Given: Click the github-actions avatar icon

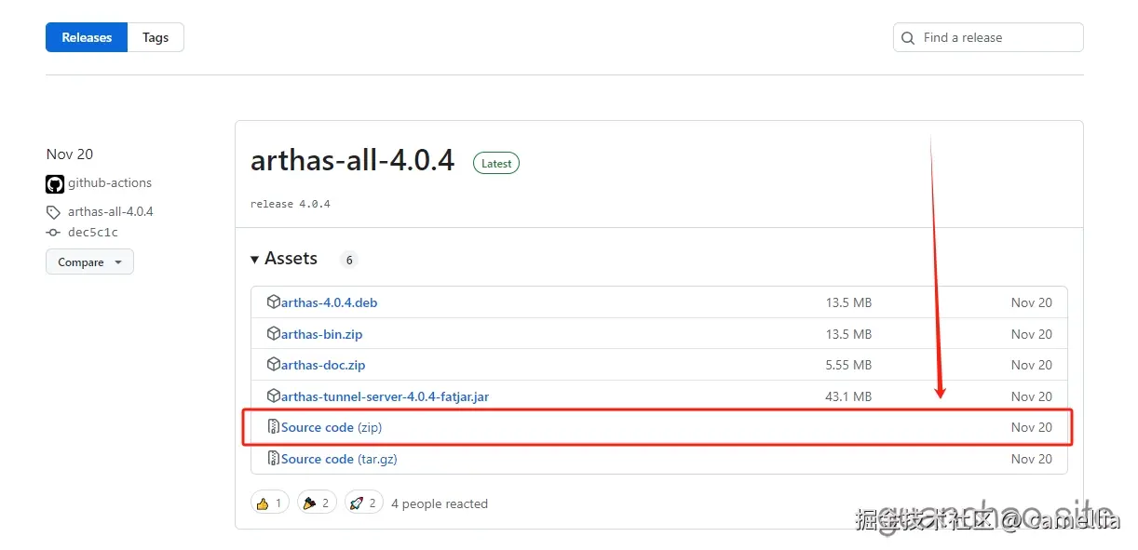Looking at the screenshot, I should click(55, 183).
